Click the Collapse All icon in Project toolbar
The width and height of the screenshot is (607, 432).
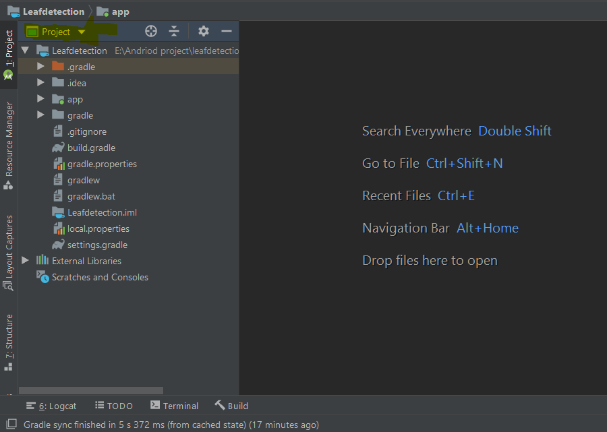(174, 31)
